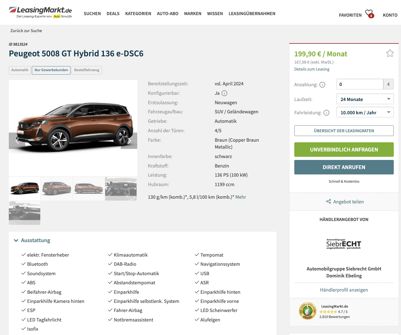Click the Isofix equipment entry
Viewport: 401px width, 335px height.
(33, 329)
